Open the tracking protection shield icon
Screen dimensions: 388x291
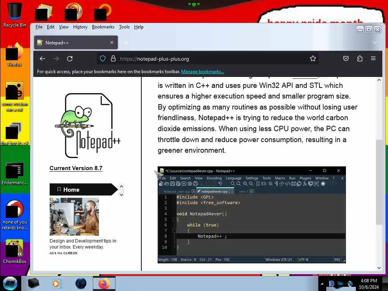[103, 59]
